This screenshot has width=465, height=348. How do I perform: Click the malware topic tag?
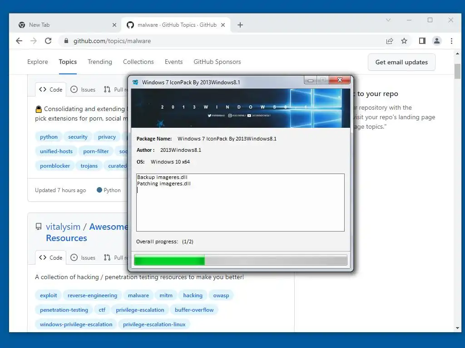[x=138, y=295]
